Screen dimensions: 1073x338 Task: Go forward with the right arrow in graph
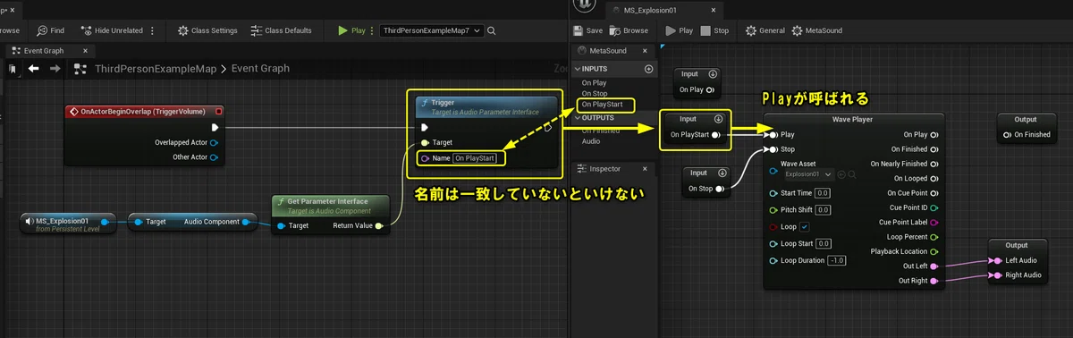[55, 69]
